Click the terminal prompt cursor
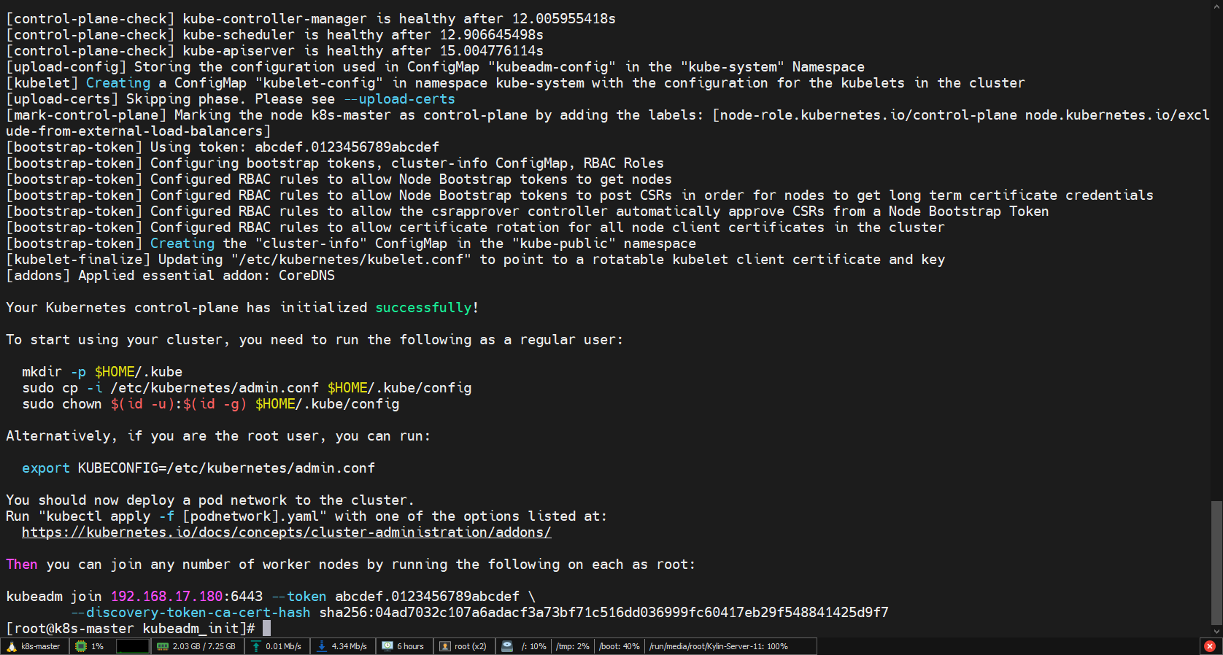This screenshot has width=1223, height=655. (266, 628)
